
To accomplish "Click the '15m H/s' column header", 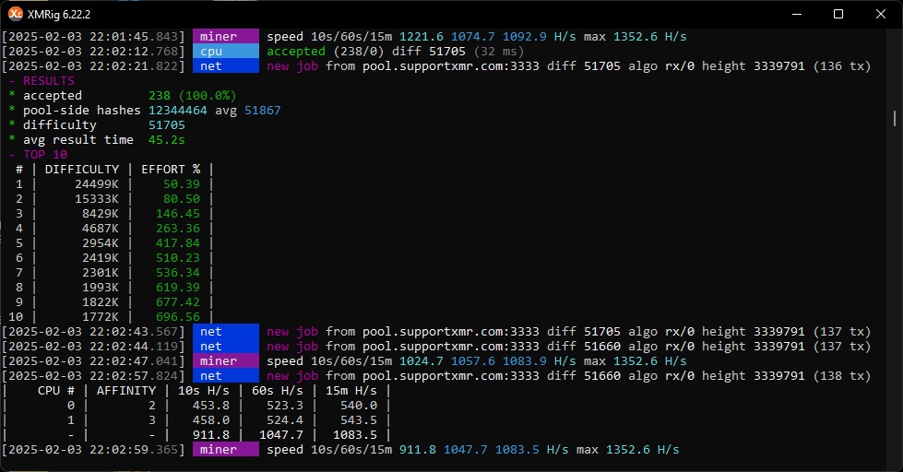I will coord(351,390).
